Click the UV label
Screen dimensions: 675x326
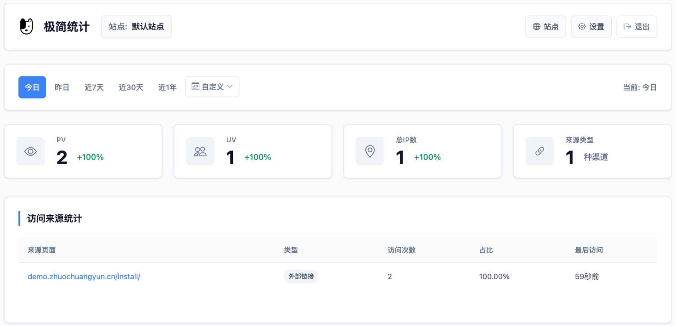point(231,140)
